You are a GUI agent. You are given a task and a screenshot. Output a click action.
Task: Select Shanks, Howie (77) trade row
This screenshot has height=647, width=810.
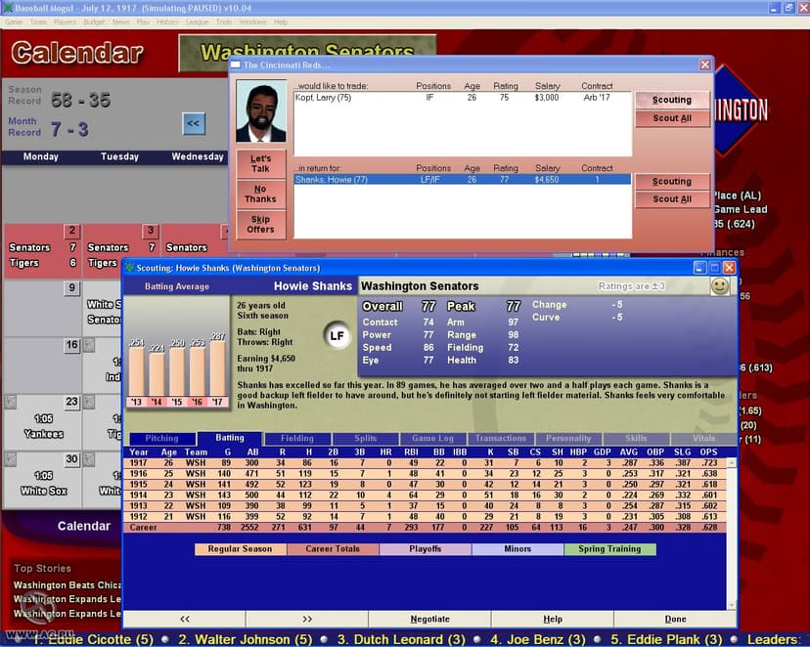463,180
